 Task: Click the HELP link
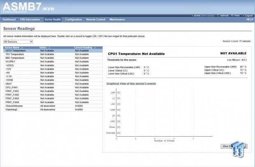pyautogui.click(x=250, y=19)
